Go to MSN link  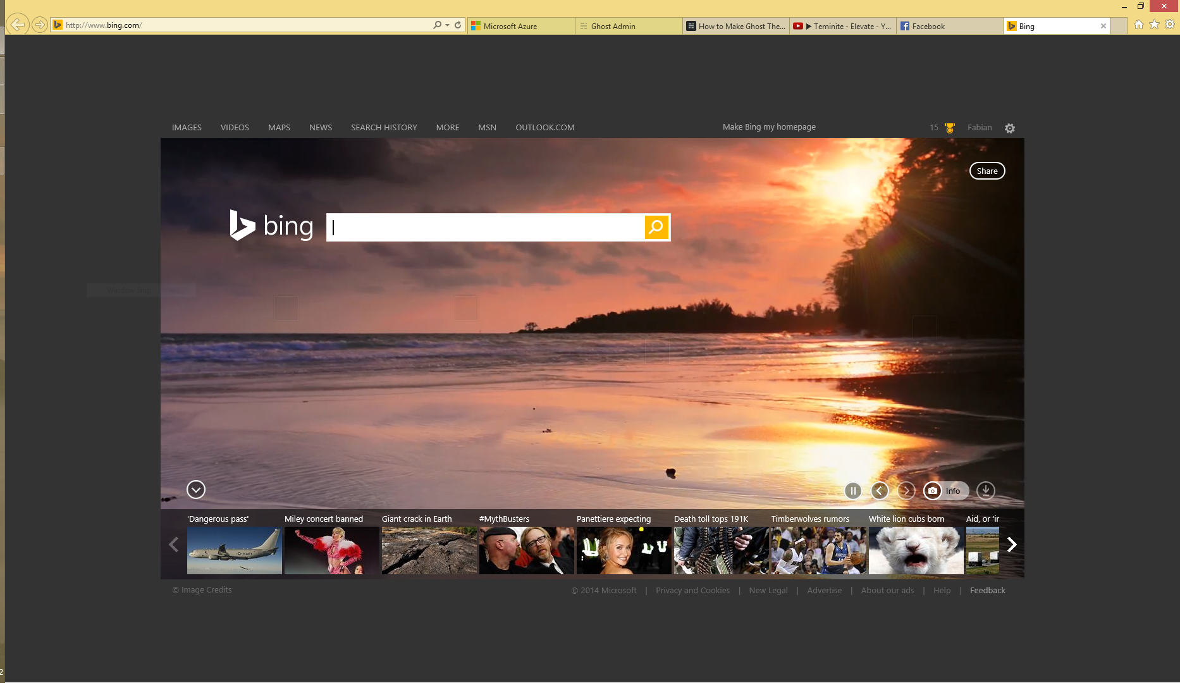pos(487,127)
